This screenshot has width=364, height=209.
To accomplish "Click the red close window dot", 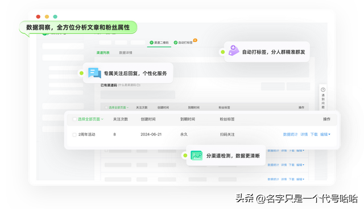I will (x=38, y=16).
